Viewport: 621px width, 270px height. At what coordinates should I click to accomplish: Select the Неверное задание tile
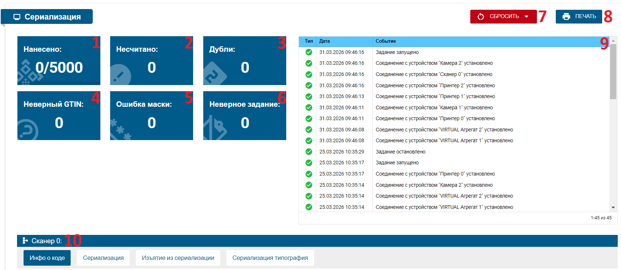coord(245,115)
